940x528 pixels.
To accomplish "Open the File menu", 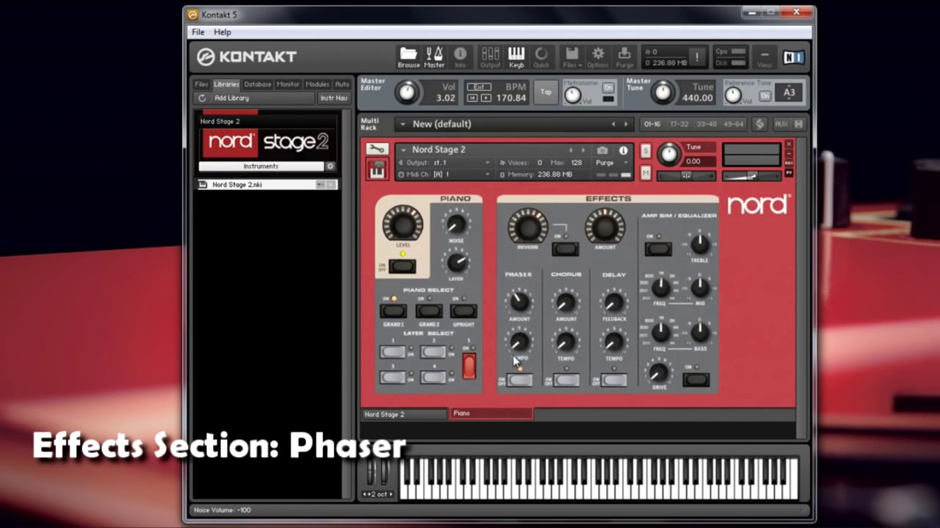I will (198, 32).
